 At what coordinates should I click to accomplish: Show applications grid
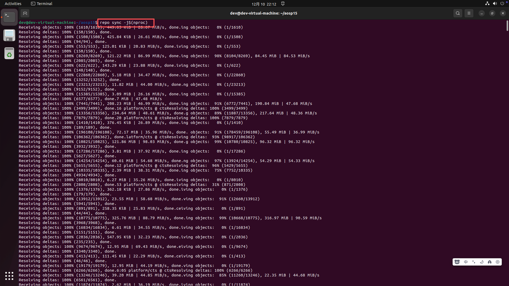tap(9, 276)
